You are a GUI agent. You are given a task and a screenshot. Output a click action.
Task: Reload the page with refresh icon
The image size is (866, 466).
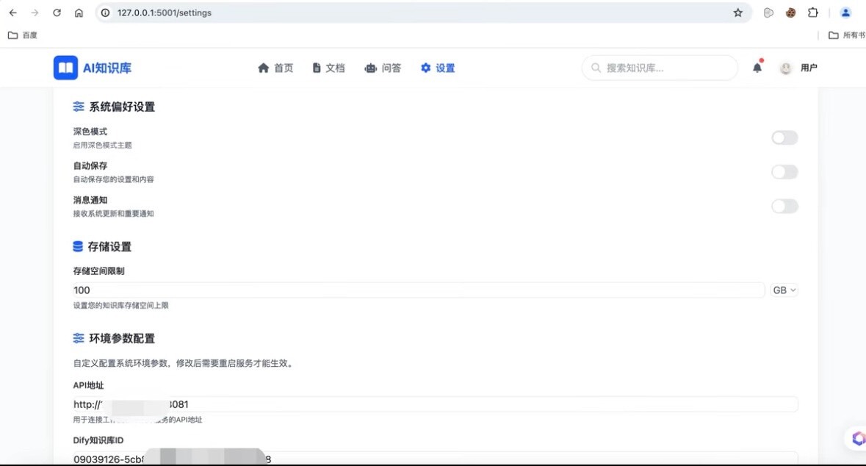57,12
